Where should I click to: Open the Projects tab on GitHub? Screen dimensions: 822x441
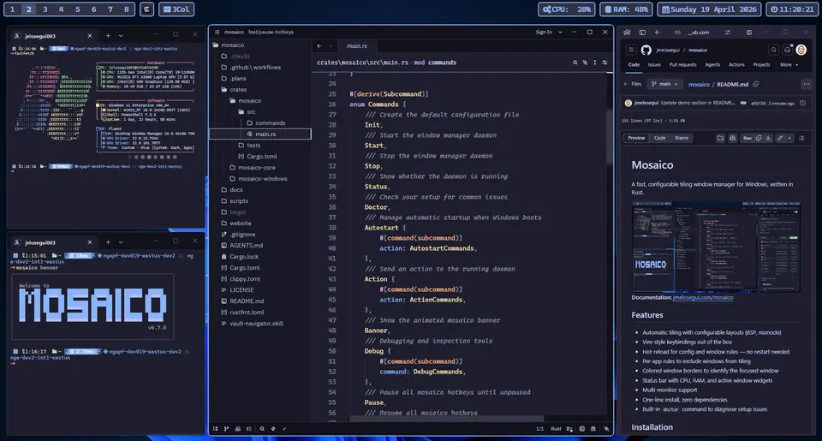click(x=761, y=64)
